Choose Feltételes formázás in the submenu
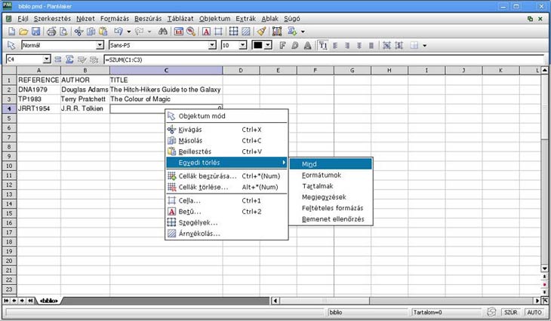This screenshot has width=551, height=321. coord(331,208)
